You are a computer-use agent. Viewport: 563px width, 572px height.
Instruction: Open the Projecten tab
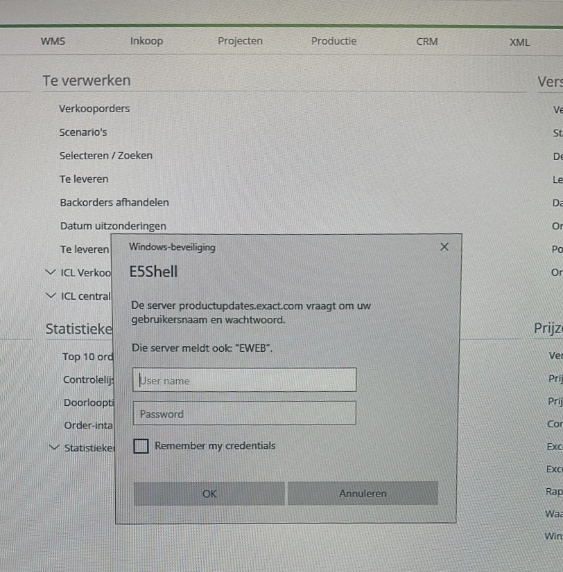(240, 41)
